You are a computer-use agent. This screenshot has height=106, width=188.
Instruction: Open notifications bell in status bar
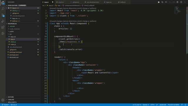(x=185, y=105)
